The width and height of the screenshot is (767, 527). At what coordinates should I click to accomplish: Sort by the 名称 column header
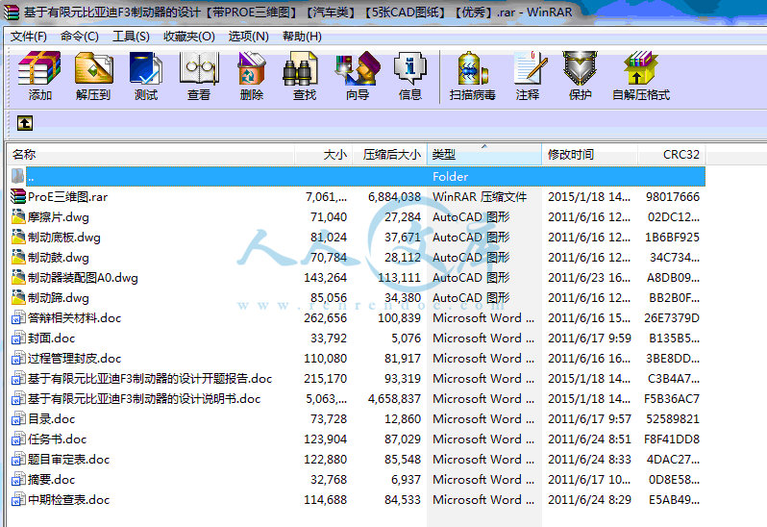coord(151,155)
